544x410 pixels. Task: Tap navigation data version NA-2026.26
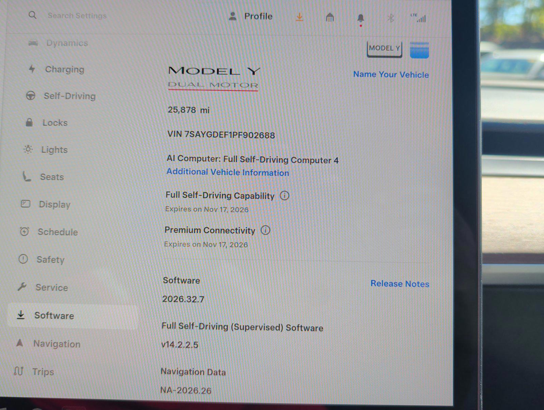(186, 390)
